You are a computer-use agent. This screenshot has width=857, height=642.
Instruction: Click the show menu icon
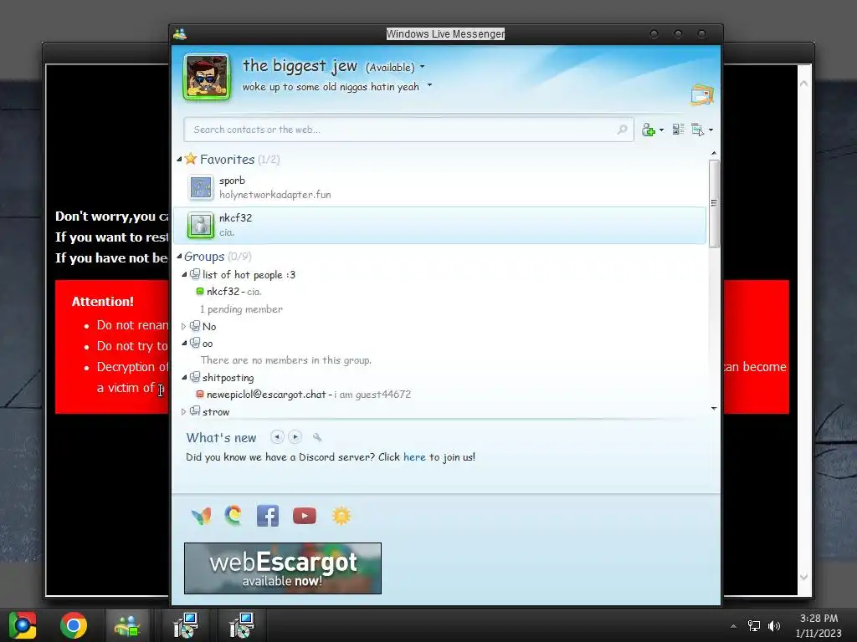pos(697,130)
